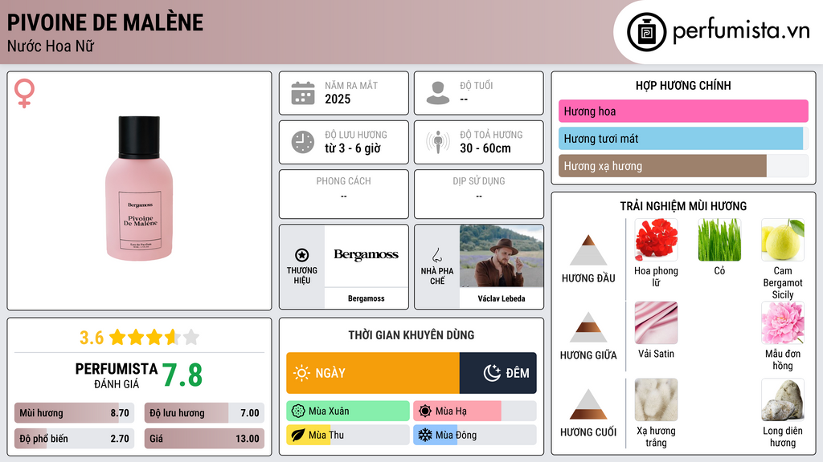The height and width of the screenshot is (462, 823).
Task: Click the Mùa Thu season bar
Action: 348,436
